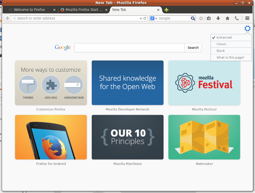Click the Mozilla Manifesto caption
Image resolution: width=255 pixels, height=193 pixels.
coord(127,164)
